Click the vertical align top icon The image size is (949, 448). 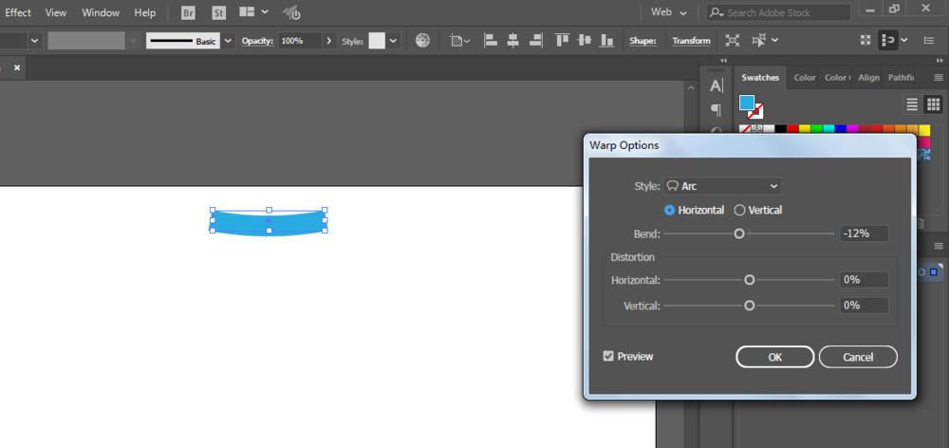click(562, 41)
